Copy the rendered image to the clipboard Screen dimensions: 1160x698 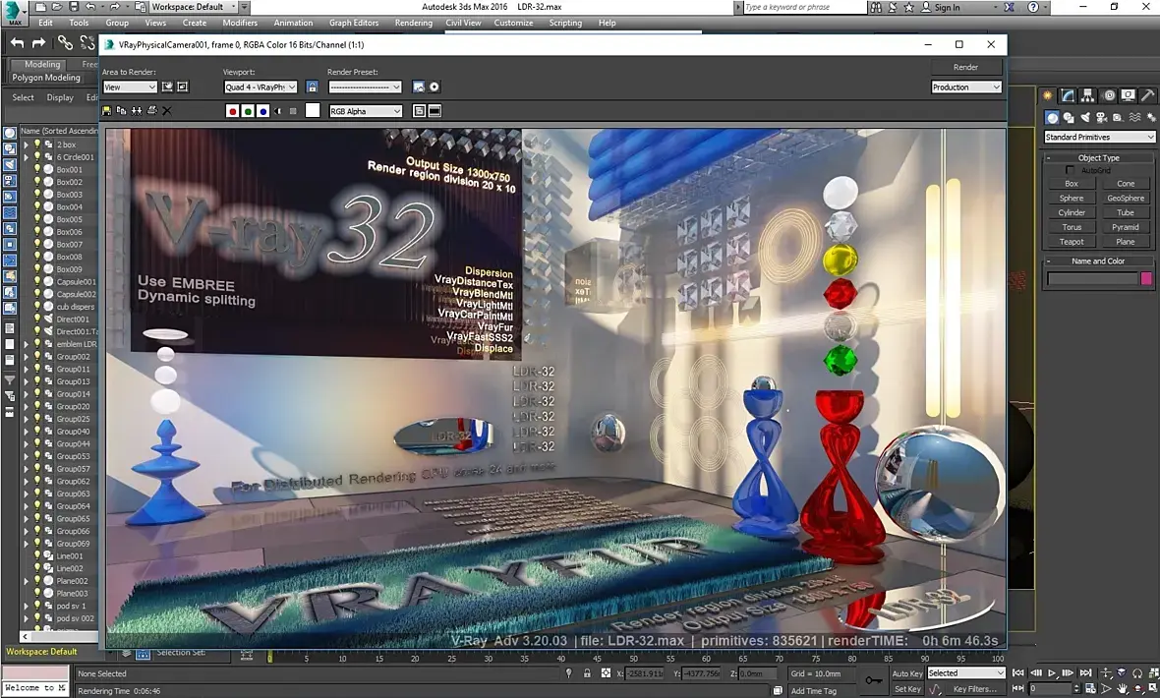tap(121, 111)
